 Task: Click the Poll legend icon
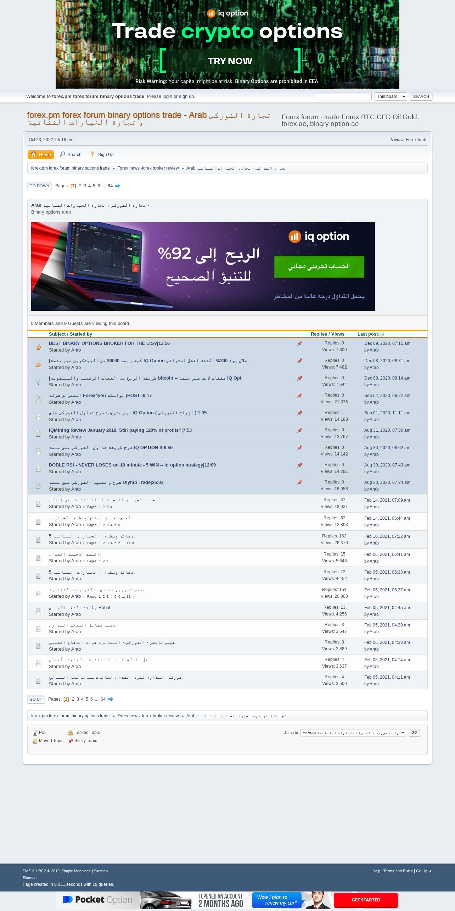[x=35, y=733]
